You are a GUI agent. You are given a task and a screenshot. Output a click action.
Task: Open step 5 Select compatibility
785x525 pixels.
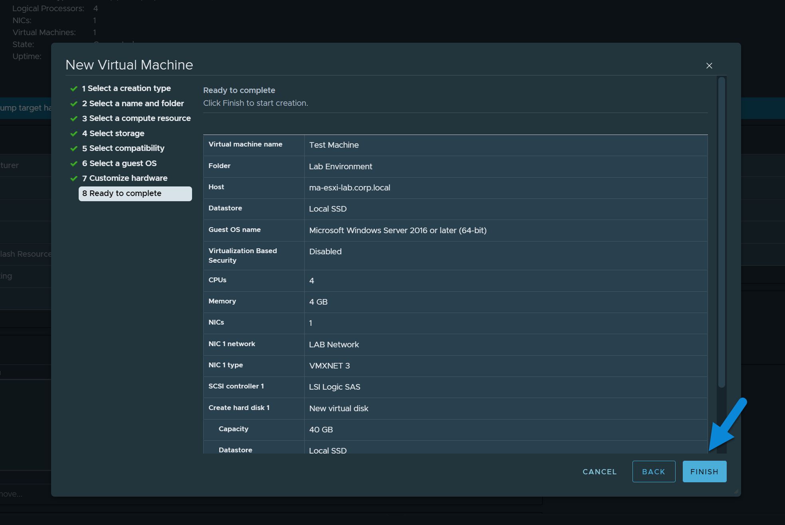[x=123, y=148]
